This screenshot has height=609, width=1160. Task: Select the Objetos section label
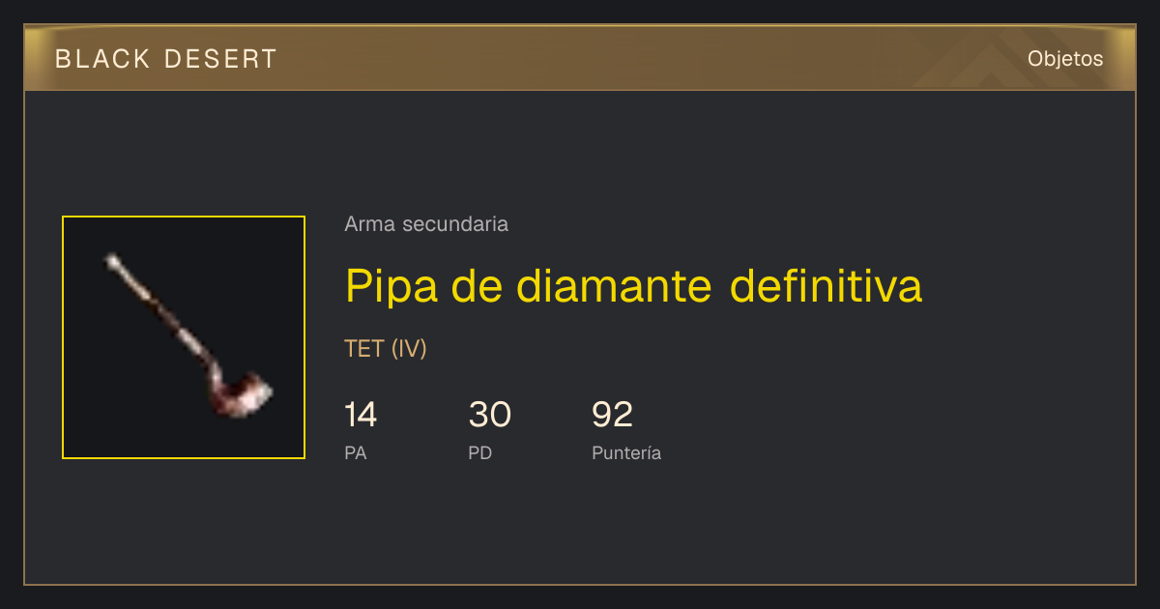(1065, 59)
